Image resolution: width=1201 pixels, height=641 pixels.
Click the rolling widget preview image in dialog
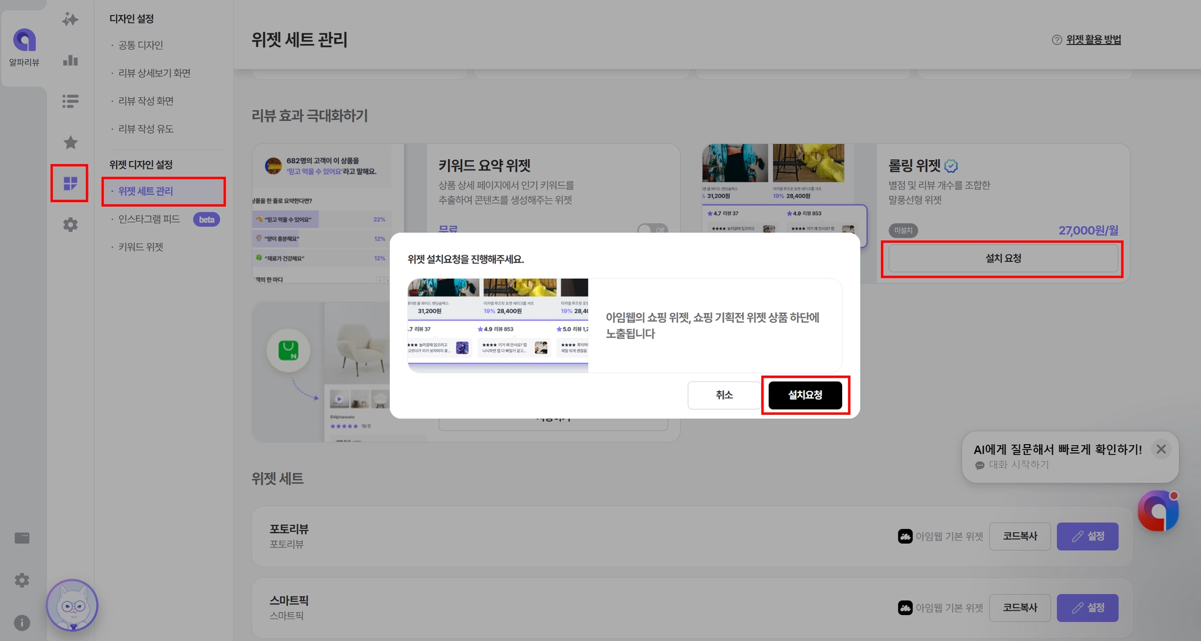click(497, 325)
